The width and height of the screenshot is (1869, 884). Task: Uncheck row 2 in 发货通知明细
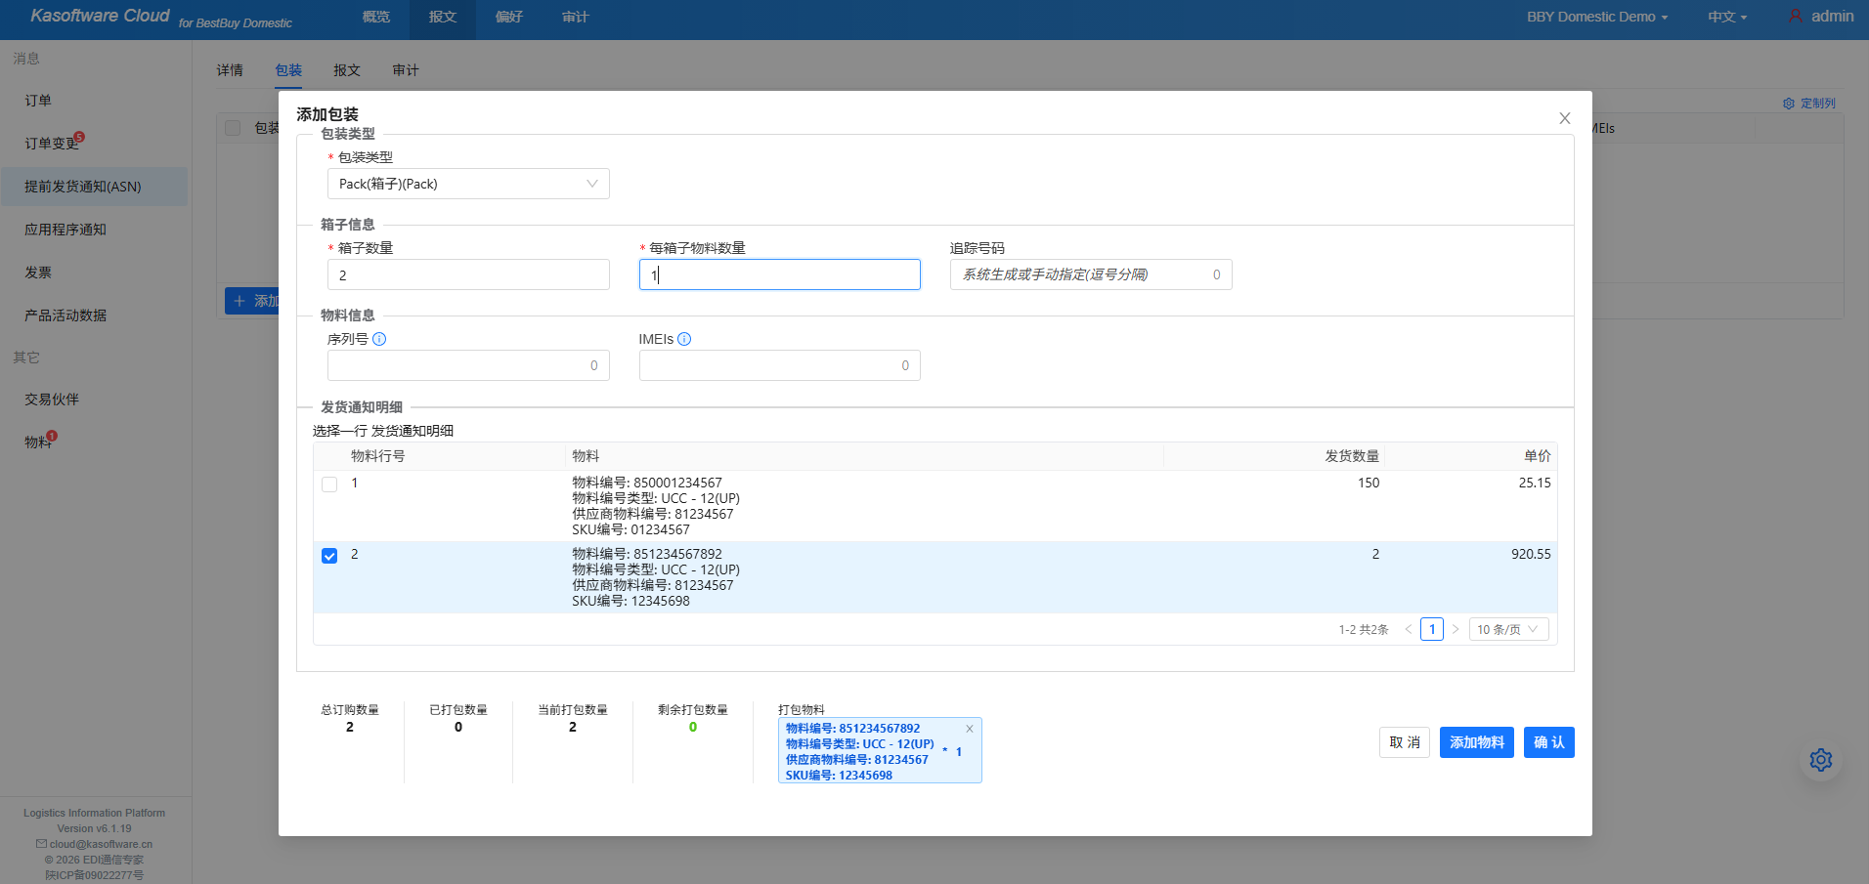pyautogui.click(x=329, y=555)
